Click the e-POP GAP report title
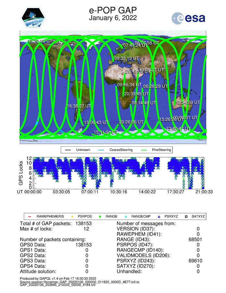The image size is (226, 293). click(x=113, y=10)
